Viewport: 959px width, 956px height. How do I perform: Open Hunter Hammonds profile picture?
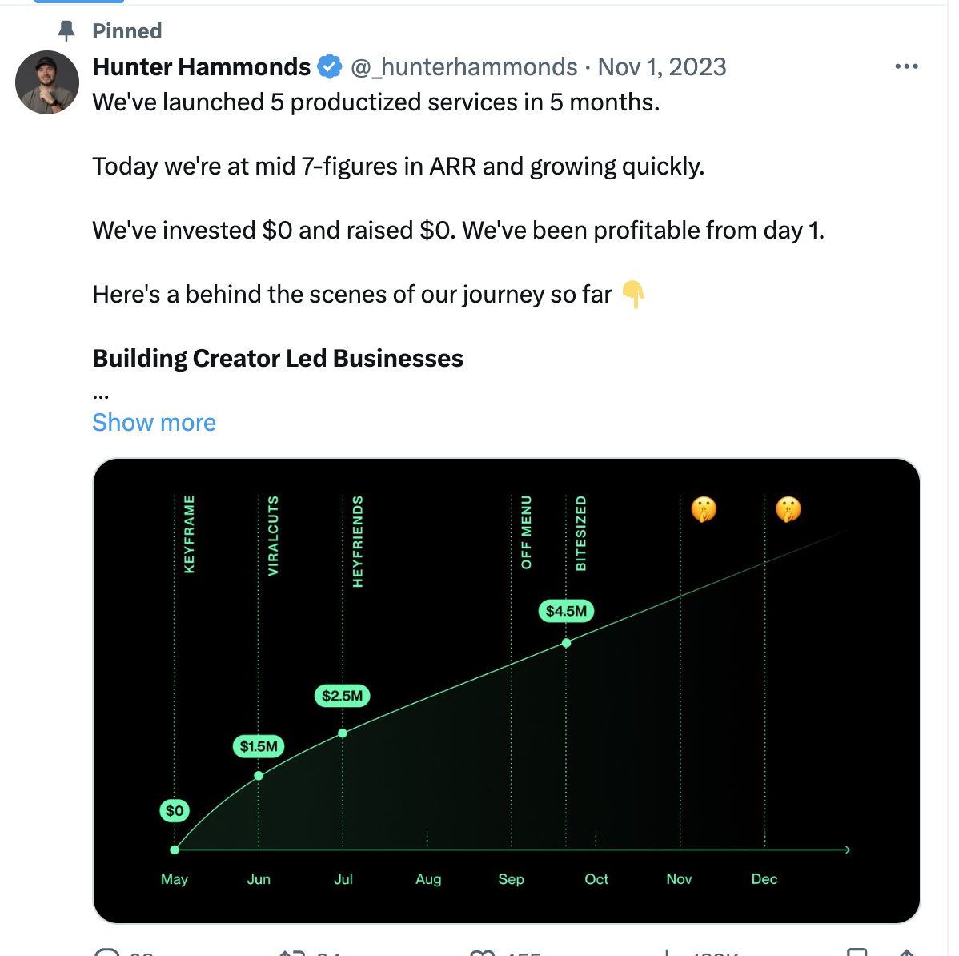47,82
